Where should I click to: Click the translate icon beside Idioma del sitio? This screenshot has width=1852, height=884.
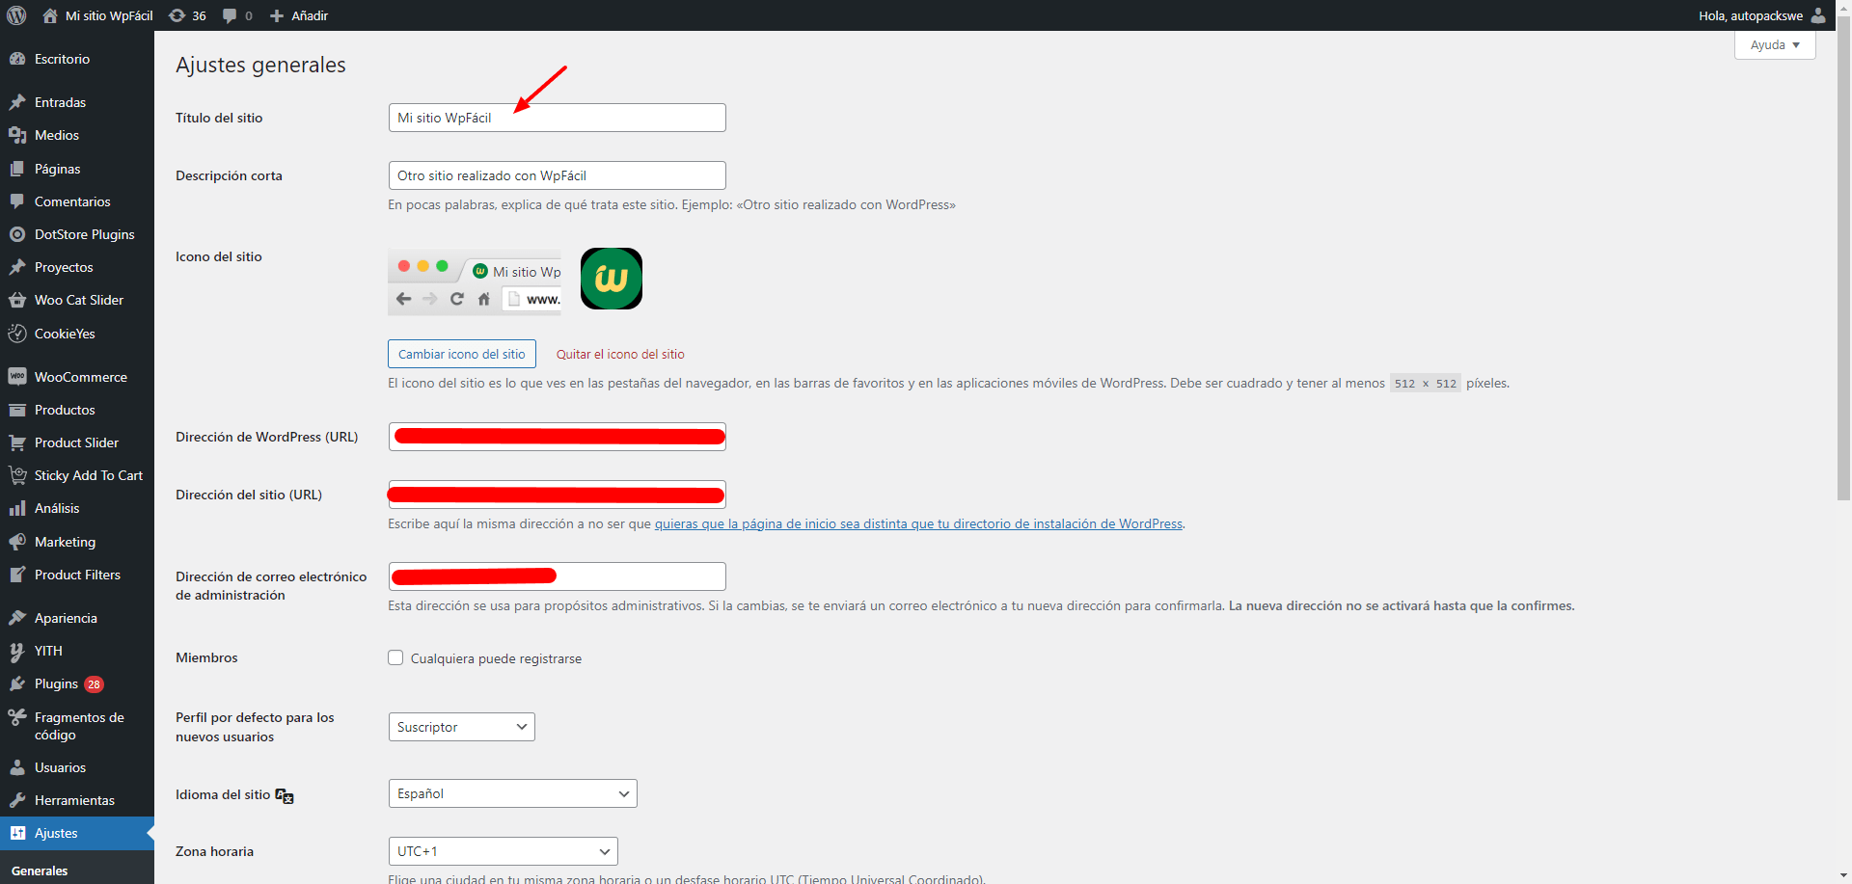285,795
